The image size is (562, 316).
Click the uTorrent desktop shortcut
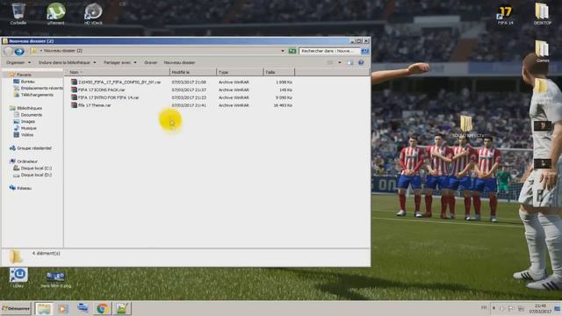click(x=56, y=13)
